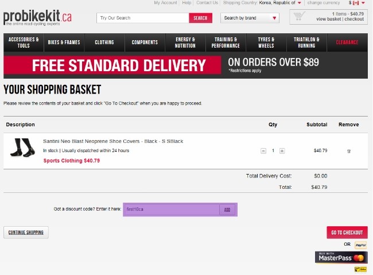The image size is (373, 275).
Task: Expand the Shipping Country dropdown
Action: [299, 3]
